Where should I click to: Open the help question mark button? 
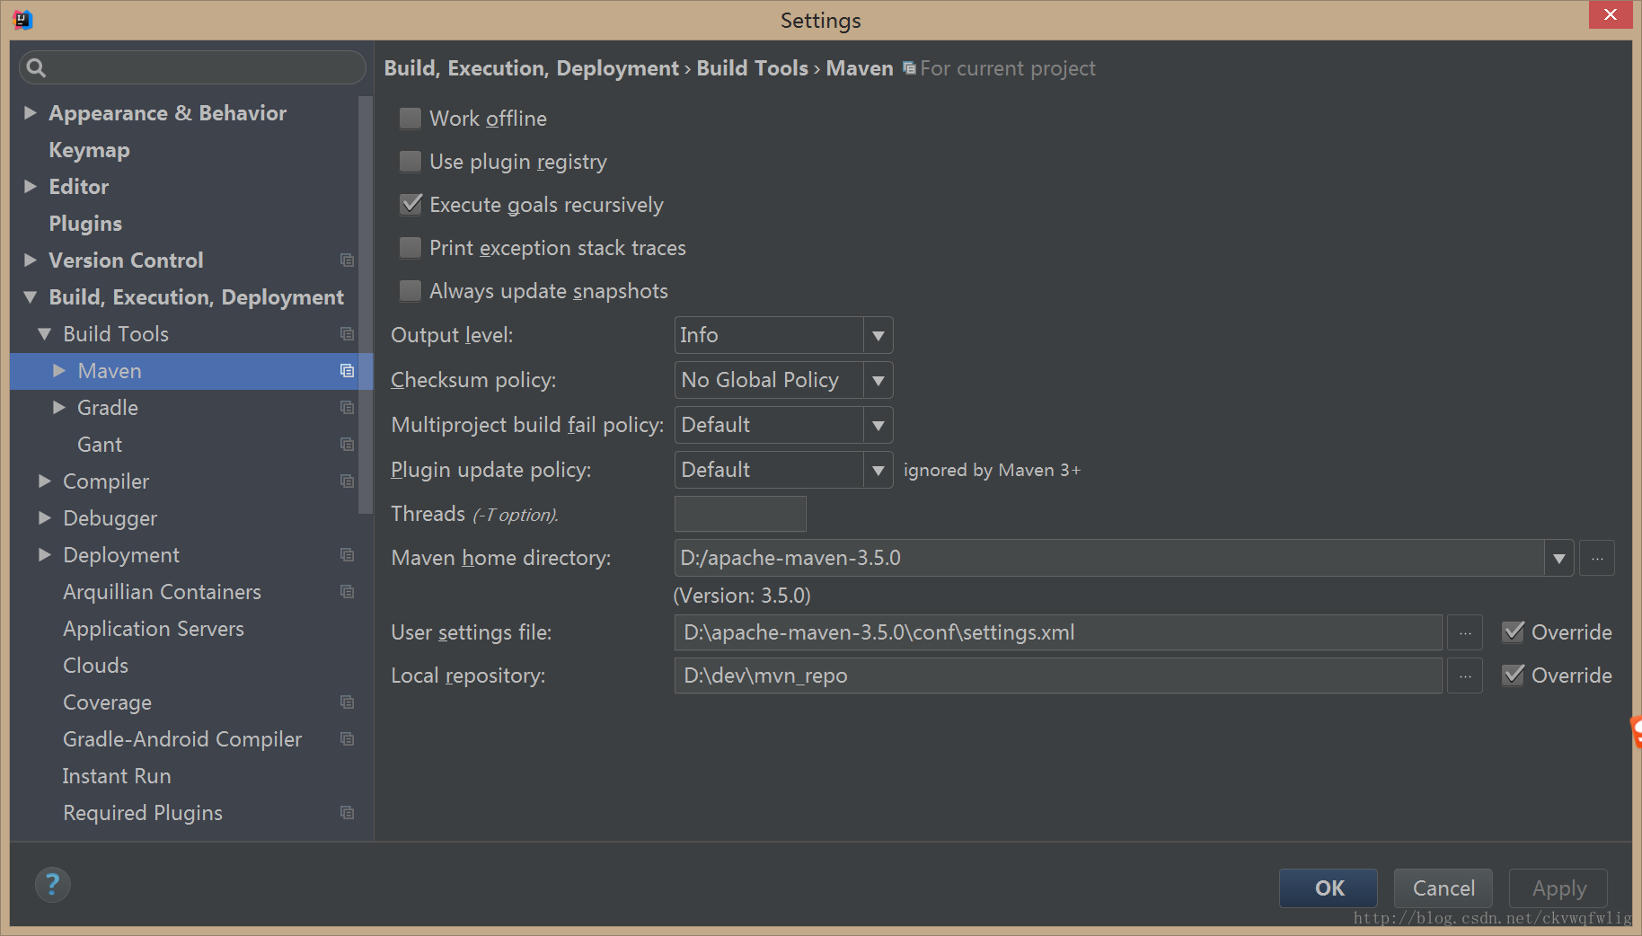pyautogui.click(x=53, y=885)
